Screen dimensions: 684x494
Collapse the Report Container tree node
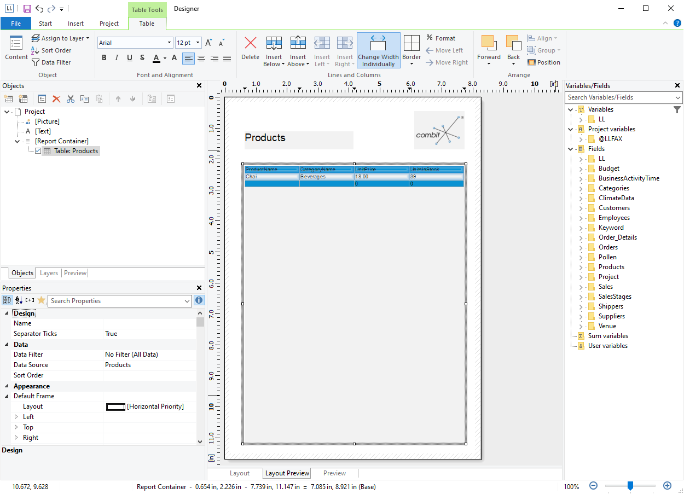[18, 141]
